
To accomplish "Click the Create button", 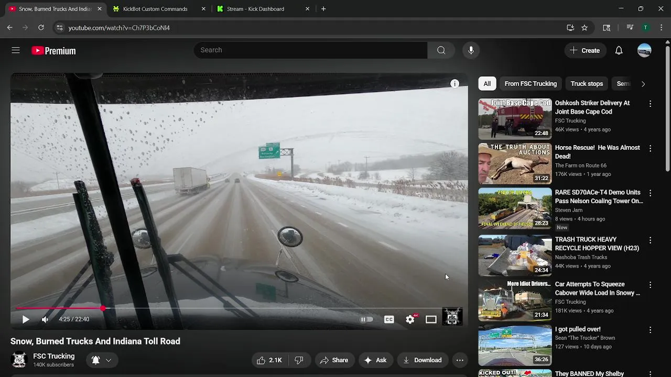I will (585, 50).
